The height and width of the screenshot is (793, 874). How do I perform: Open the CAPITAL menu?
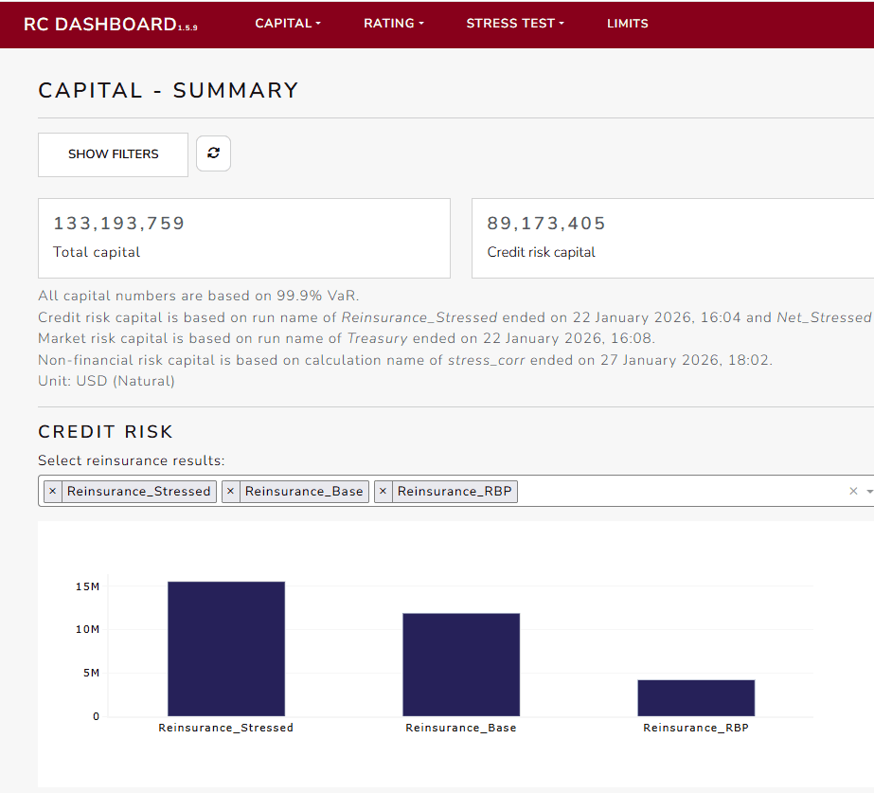[x=288, y=24]
